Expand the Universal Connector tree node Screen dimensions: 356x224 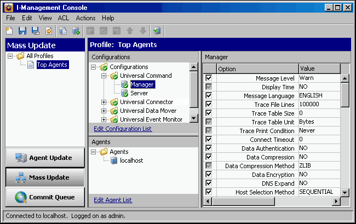click(x=104, y=102)
